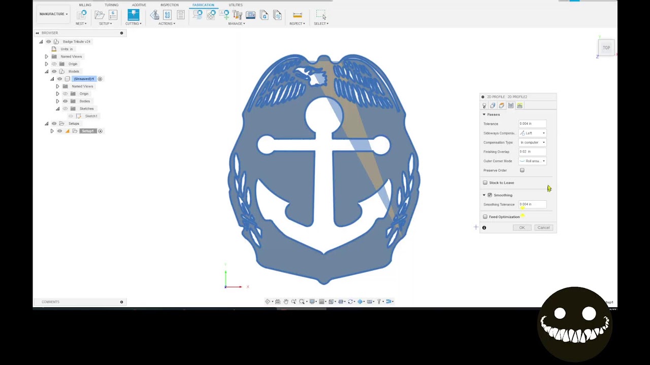Image resolution: width=650 pixels, height=365 pixels.
Task: Enable the Stock to Leave checkbox
Action: click(x=485, y=182)
